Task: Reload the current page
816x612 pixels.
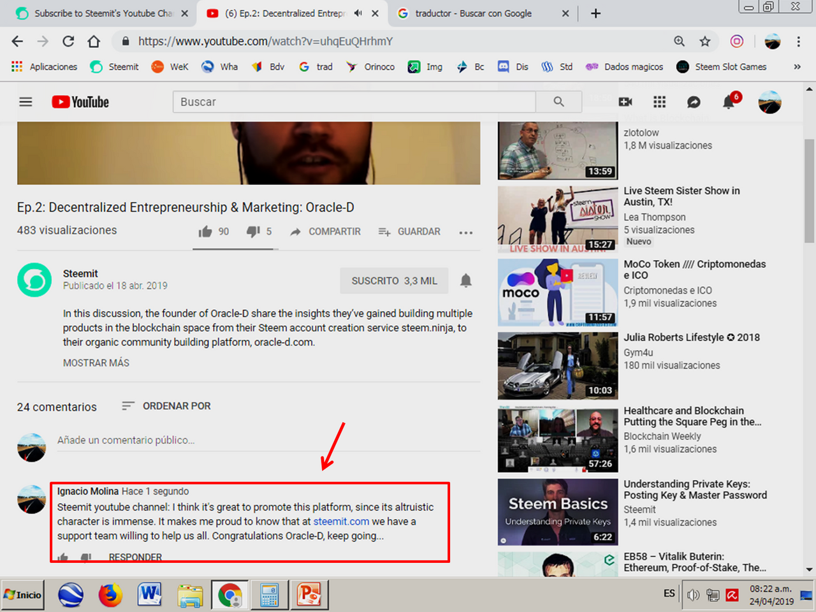Action: coord(68,41)
